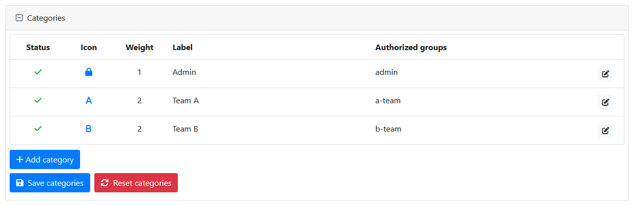
Task: Click the Status column header
Action: pos(38,48)
